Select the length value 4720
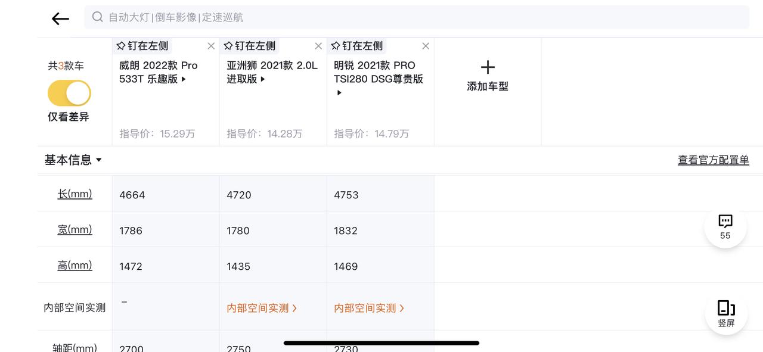 (x=239, y=195)
